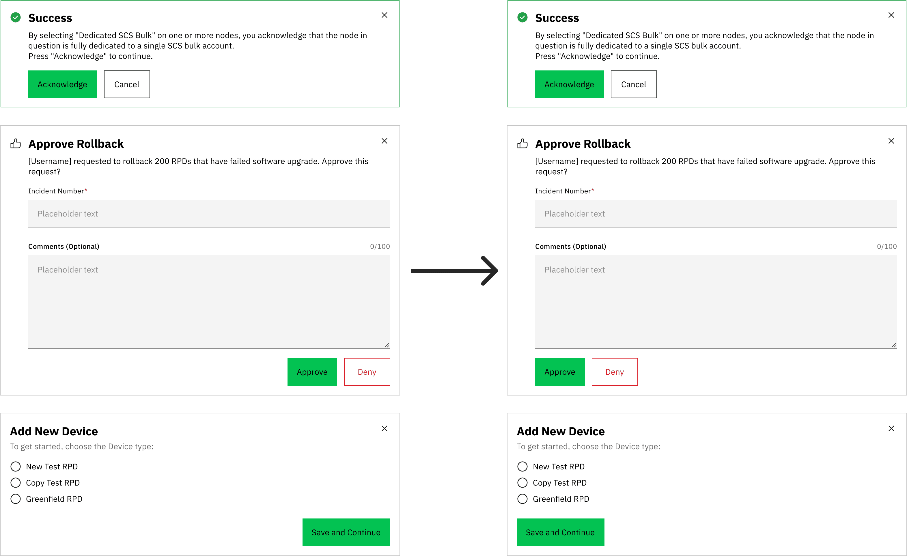
Task: Select Greenfield RPD radio in the right dialog
Action: (522, 499)
